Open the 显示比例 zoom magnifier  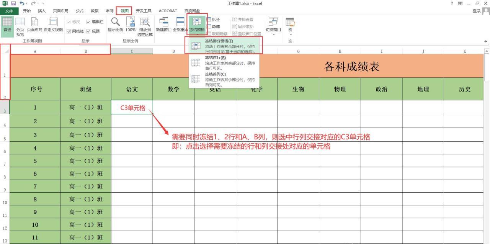(x=115, y=25)
